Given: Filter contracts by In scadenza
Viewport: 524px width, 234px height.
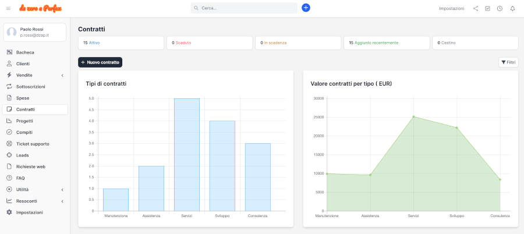Looking at the screenshot, I should [274, 43].
